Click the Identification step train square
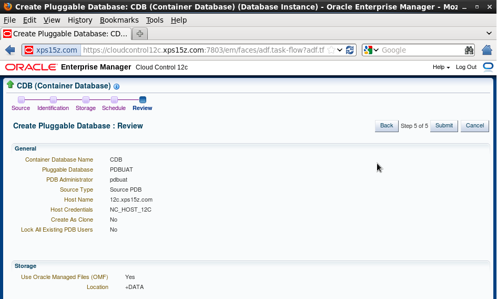The height and width of the screenshot is (299, 497). [53, 99]
